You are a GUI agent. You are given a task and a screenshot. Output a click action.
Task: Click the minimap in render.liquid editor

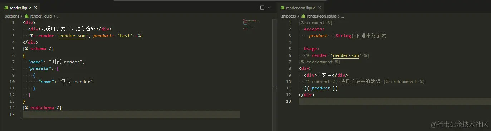251,24
